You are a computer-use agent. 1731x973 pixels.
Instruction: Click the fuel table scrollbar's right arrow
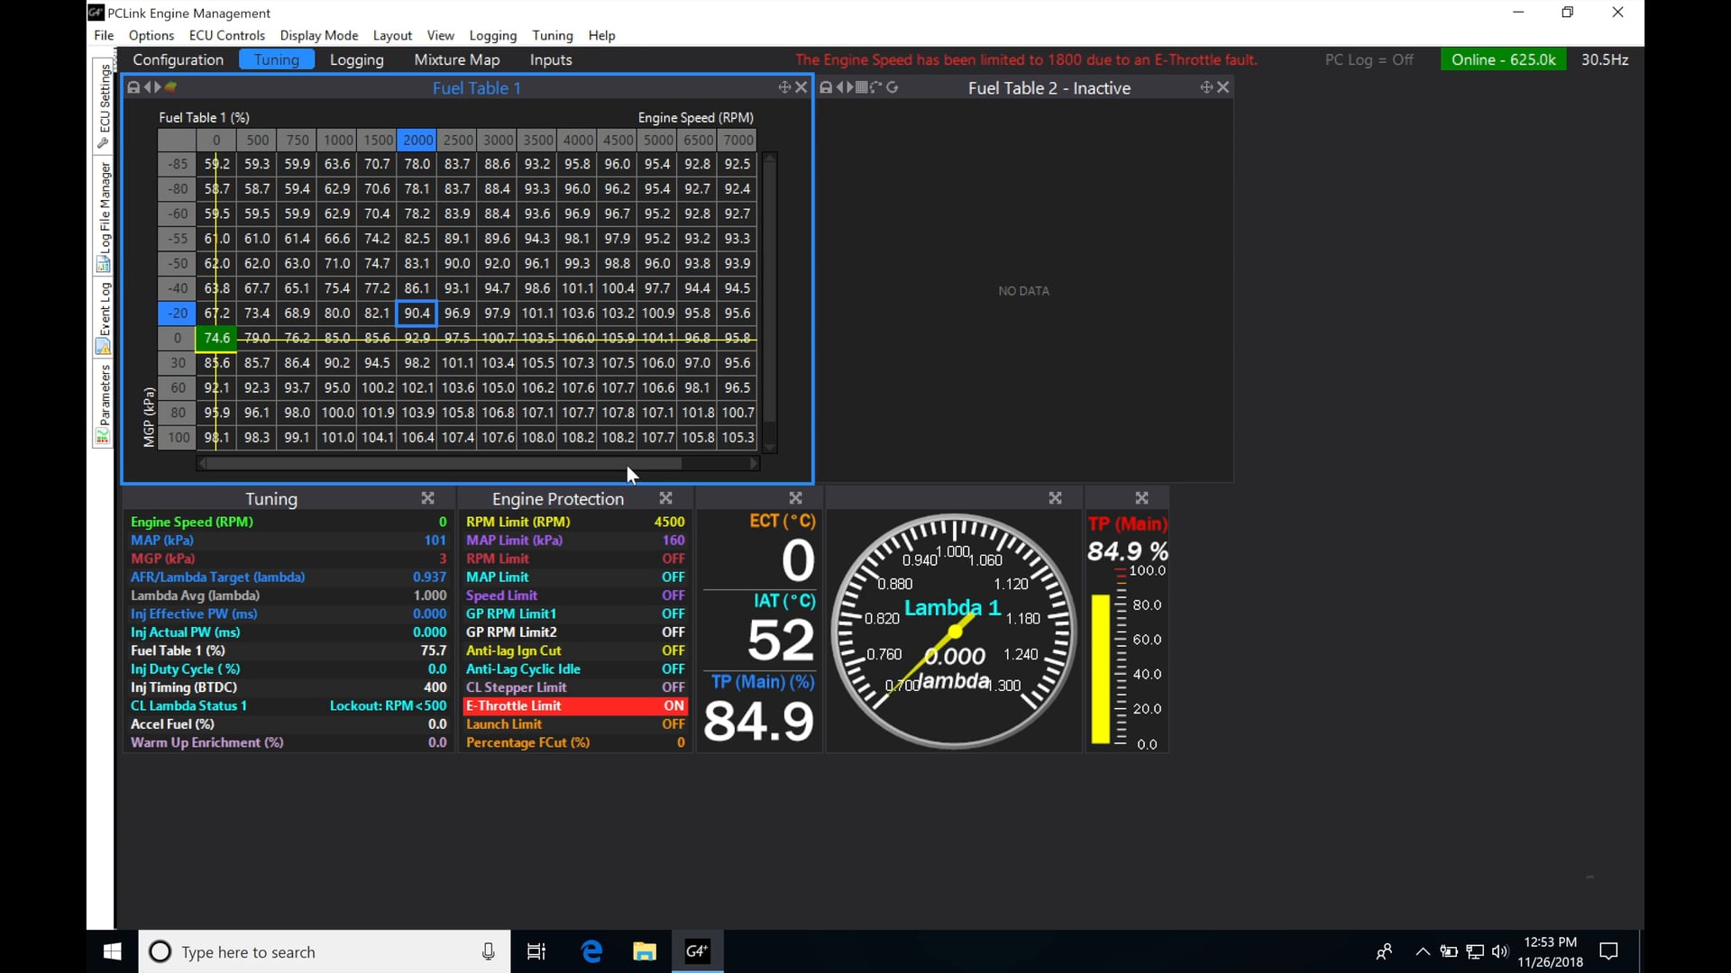pyautogui.click(x=754, y=463)
